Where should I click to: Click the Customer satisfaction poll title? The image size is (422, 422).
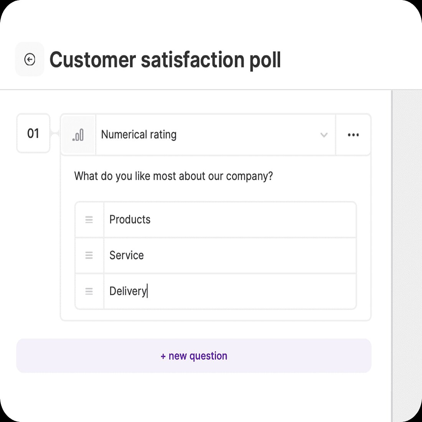tap(166, 60)
